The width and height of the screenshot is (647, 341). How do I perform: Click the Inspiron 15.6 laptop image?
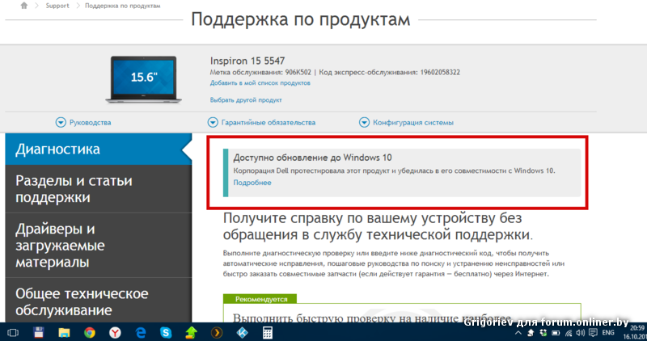coord(143,79)
